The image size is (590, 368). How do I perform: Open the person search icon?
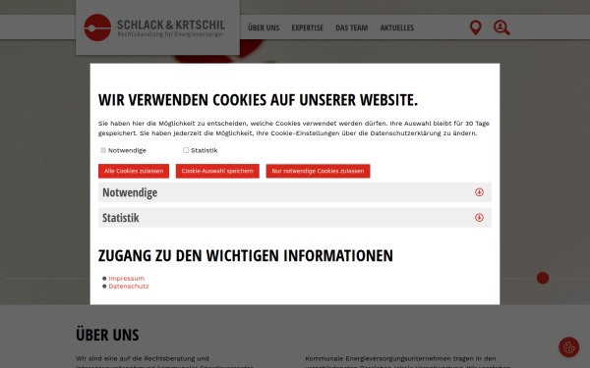point(501,27)
